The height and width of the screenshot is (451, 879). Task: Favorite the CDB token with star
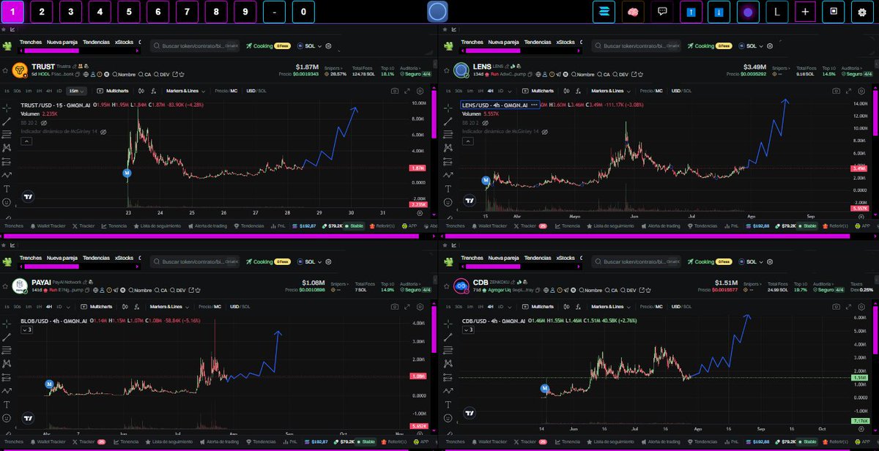tap(445, 285)
